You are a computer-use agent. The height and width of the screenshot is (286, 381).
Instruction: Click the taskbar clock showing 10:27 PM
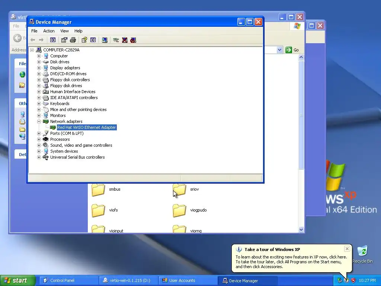click(x=367, y=280)
